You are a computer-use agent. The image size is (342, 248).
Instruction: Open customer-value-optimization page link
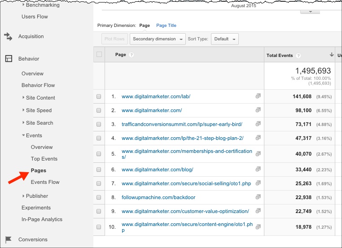tap(185, 211)
